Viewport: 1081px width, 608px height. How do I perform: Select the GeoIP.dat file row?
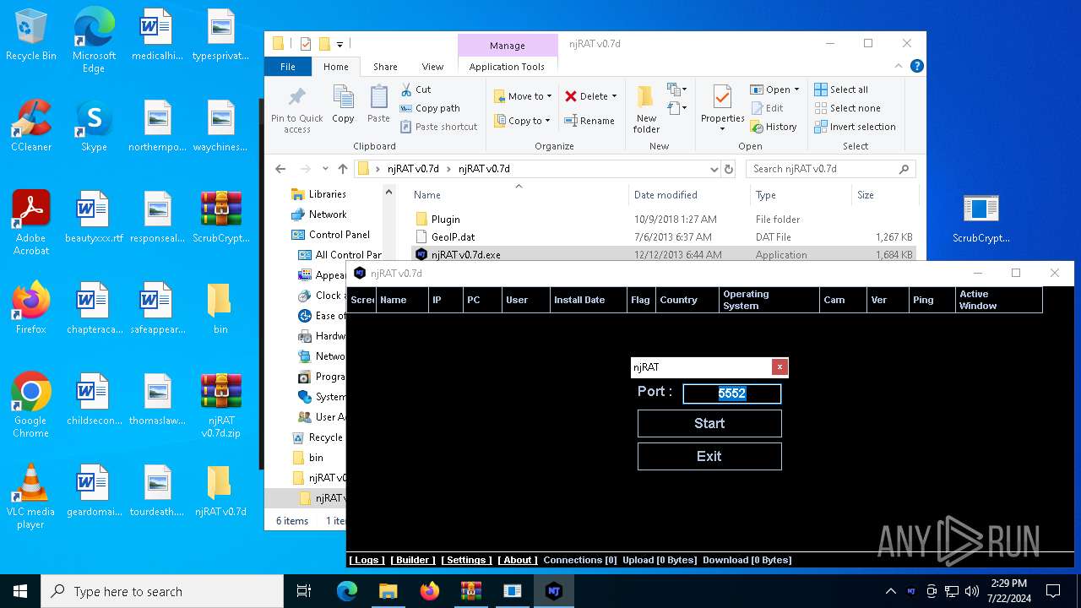point(663,237)
